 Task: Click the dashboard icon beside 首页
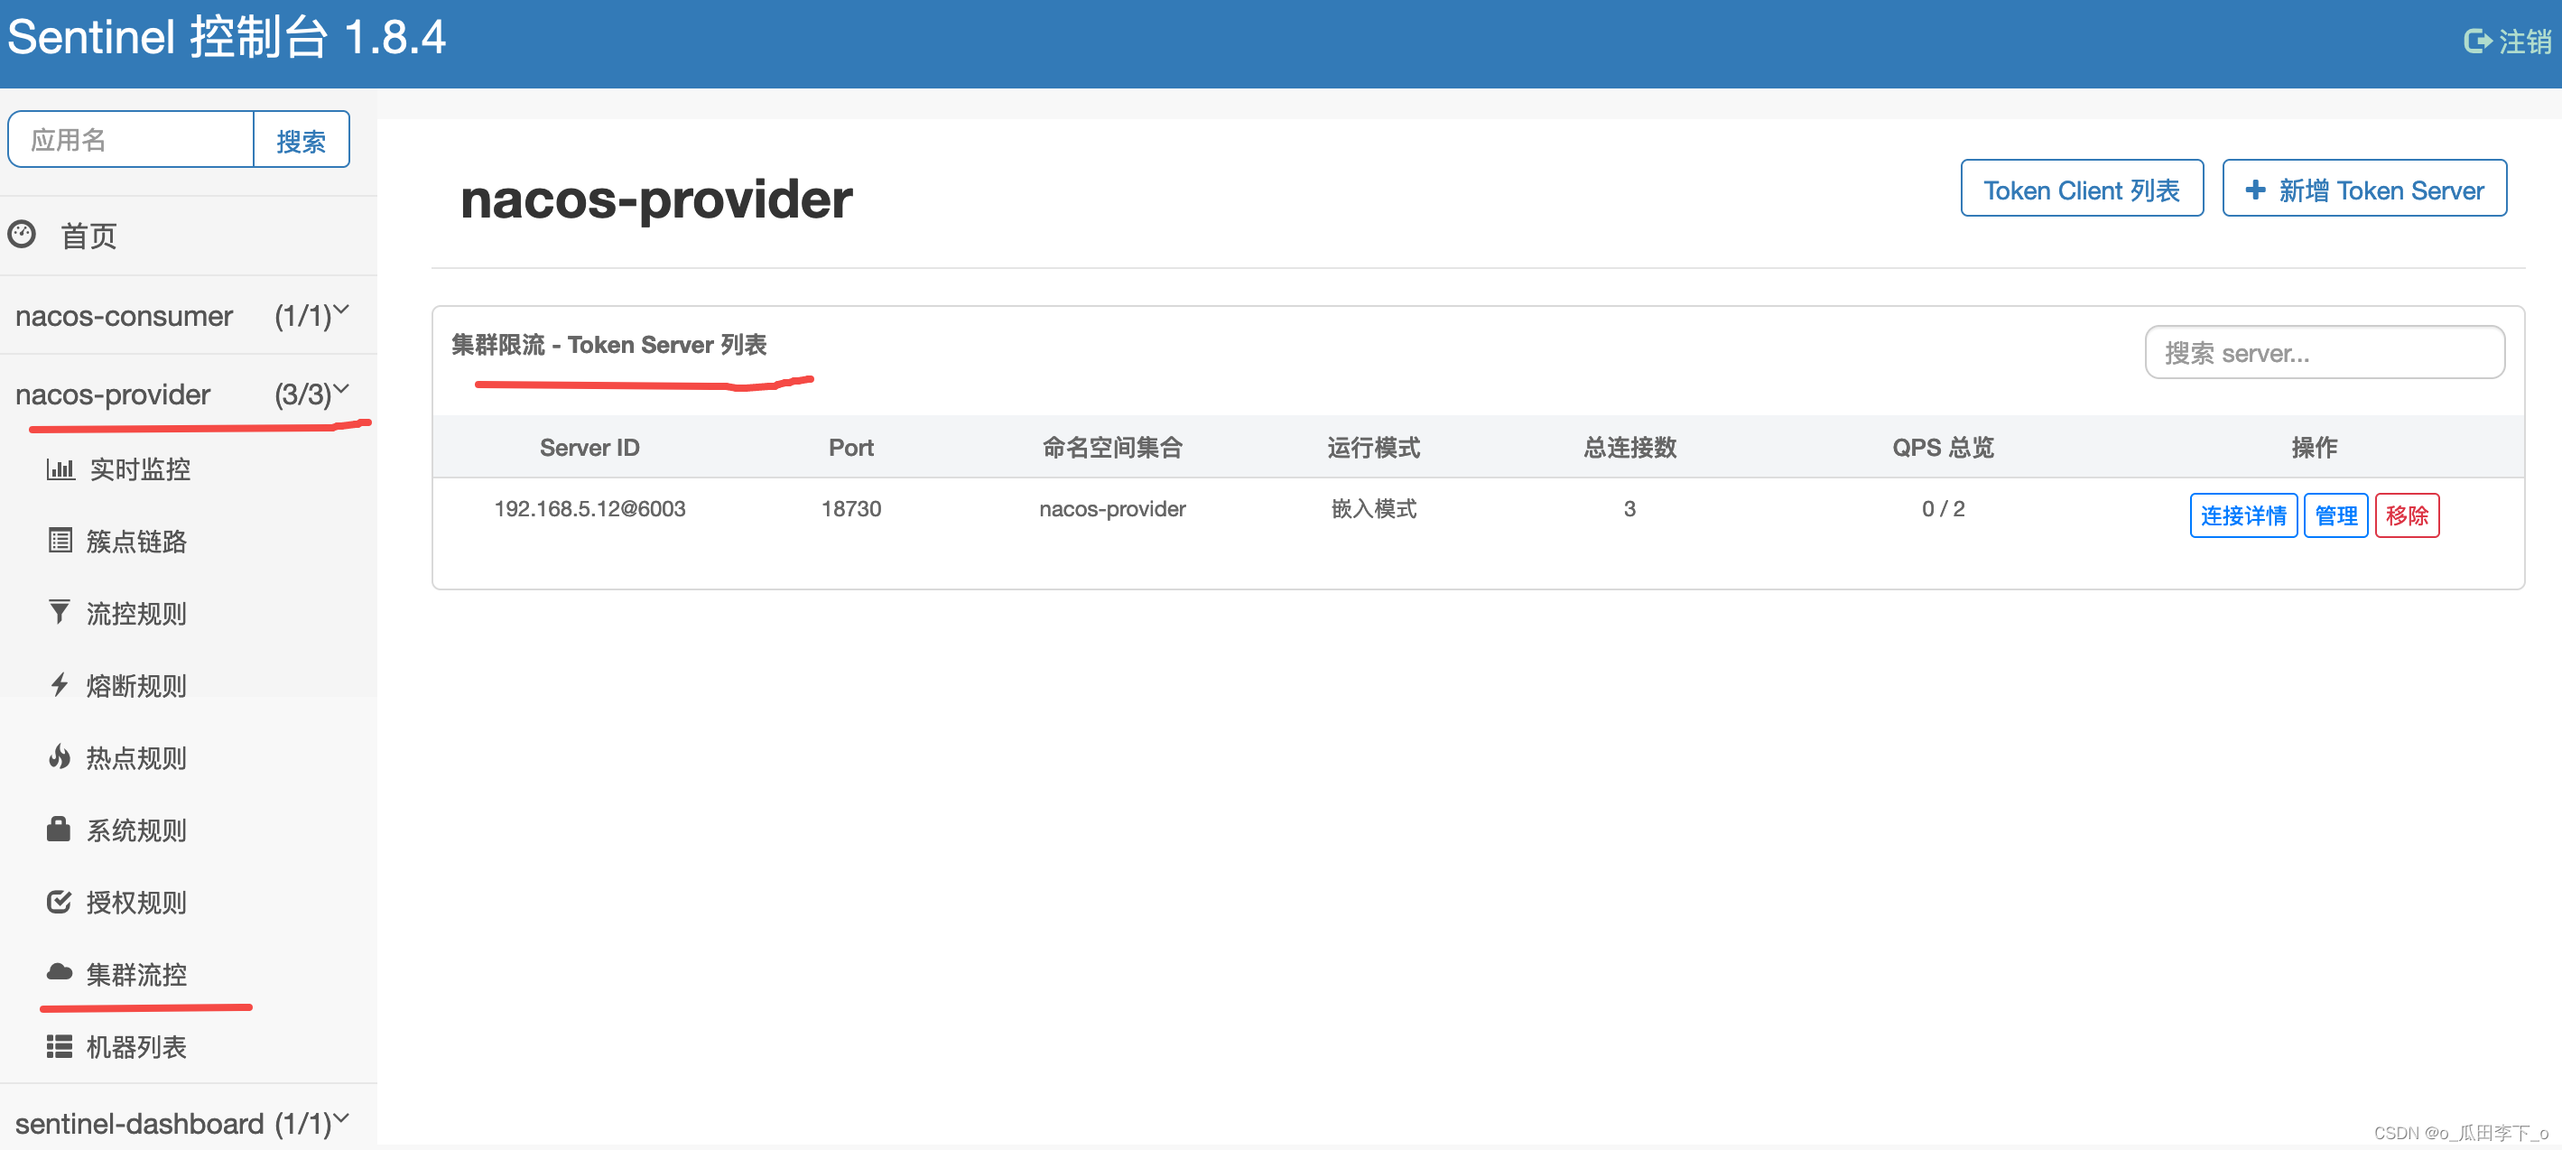point(22,235)
